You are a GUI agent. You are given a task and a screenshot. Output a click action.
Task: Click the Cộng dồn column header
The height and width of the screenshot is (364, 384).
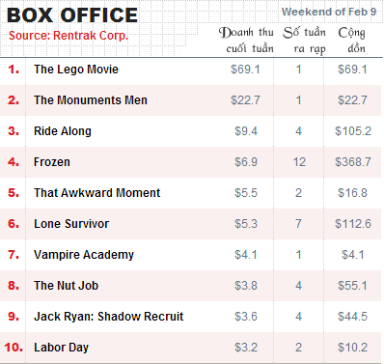[352, 41]
